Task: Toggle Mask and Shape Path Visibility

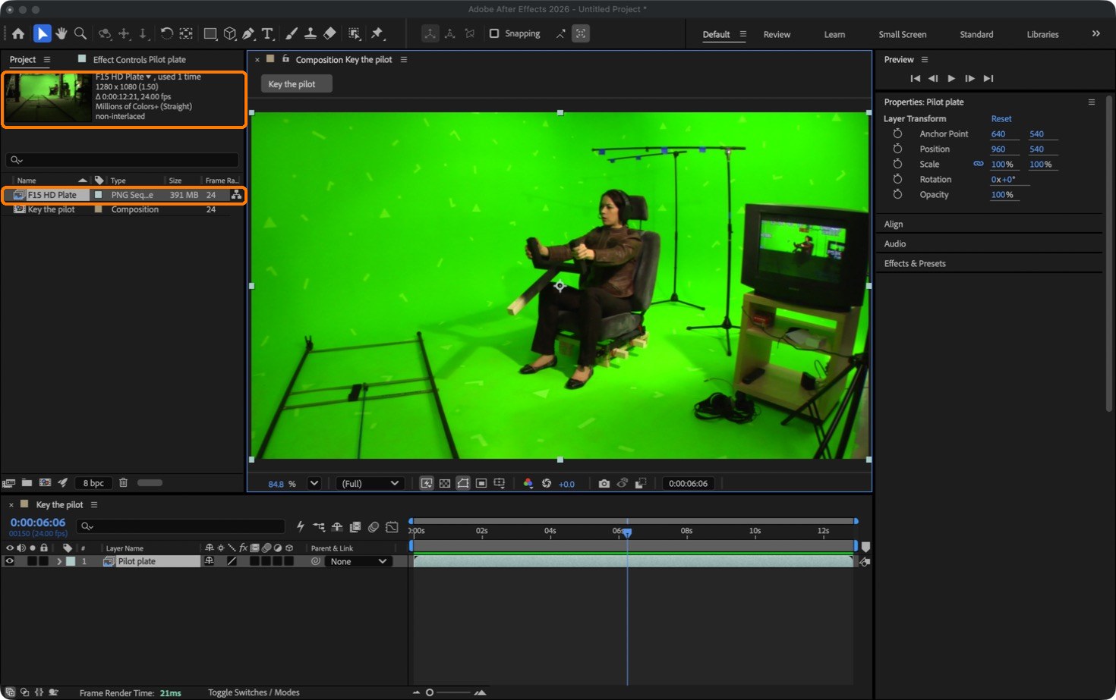Action: (463, 483)
